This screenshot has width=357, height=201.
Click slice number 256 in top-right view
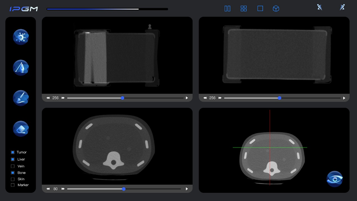(x=212, y=98)
